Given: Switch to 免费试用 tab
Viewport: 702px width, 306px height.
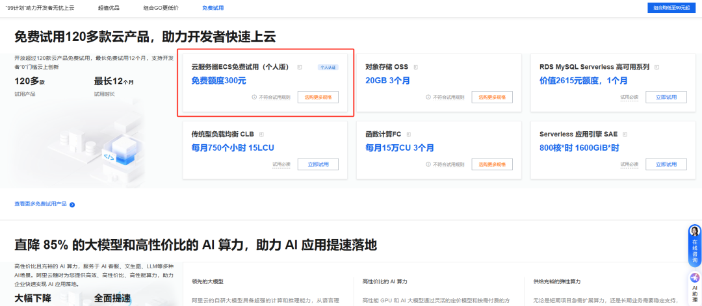Looking at the screenshot, I should 213,8.
